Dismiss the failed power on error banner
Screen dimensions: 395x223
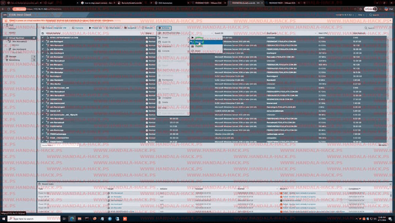391,20
